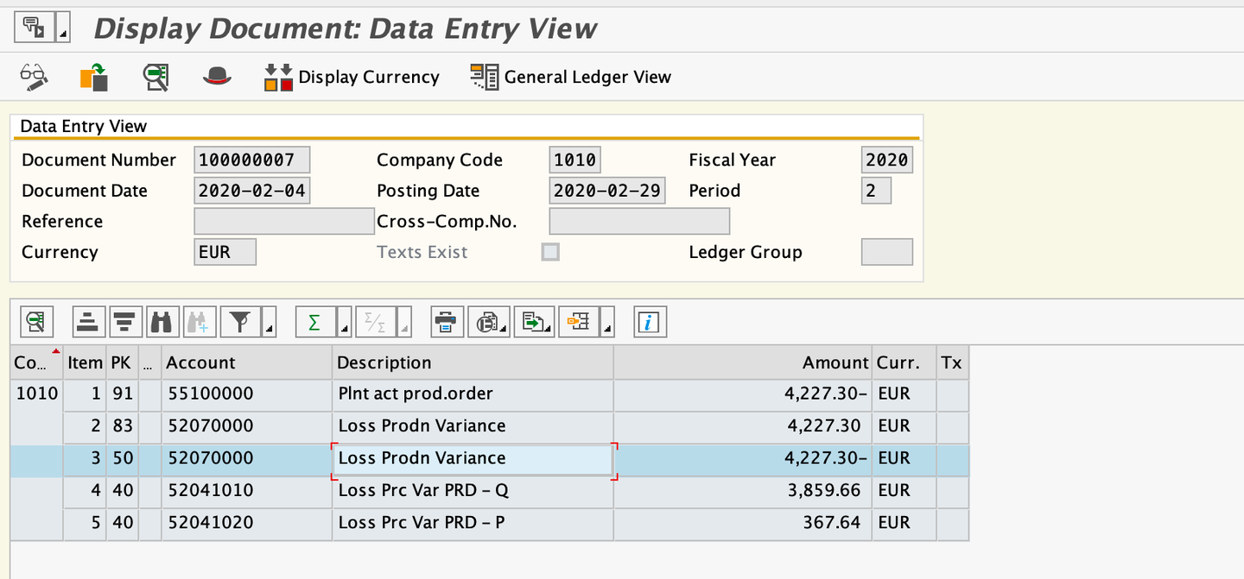
Task: Open the filter options dropdown arrow
Action: coord(270,327)
